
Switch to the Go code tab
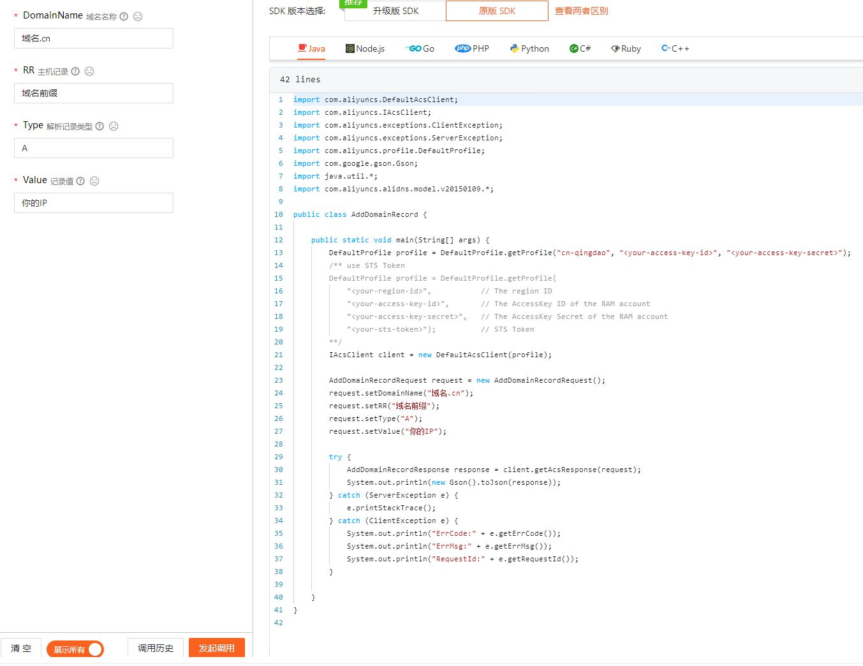point(420,48)
